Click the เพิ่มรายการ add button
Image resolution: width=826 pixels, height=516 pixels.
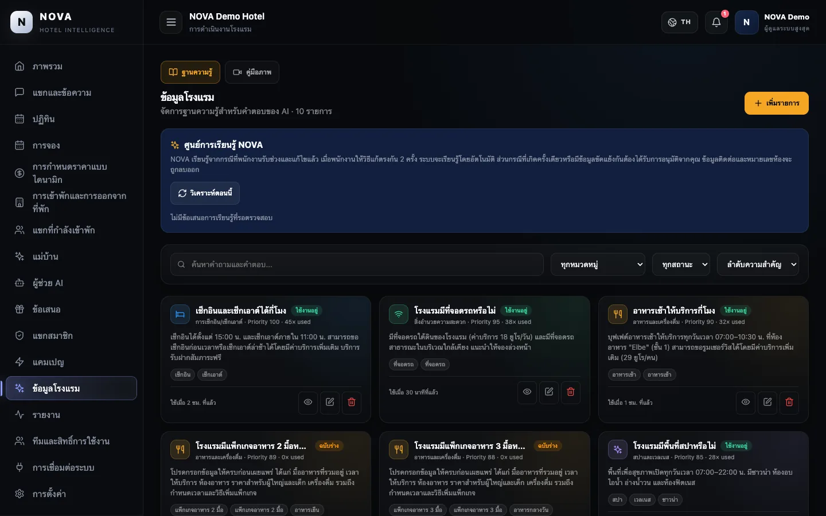(777, 103)
